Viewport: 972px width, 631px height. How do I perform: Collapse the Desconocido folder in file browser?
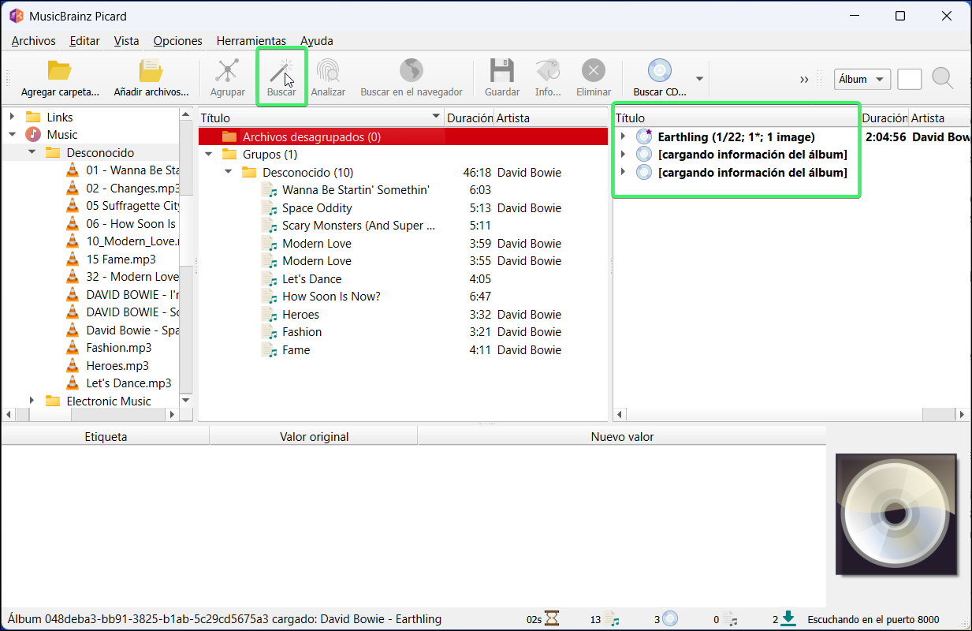click(32, 153)
